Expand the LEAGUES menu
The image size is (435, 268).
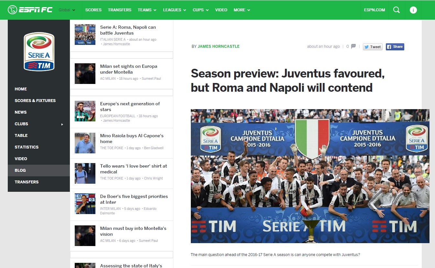tap(174, 10)
